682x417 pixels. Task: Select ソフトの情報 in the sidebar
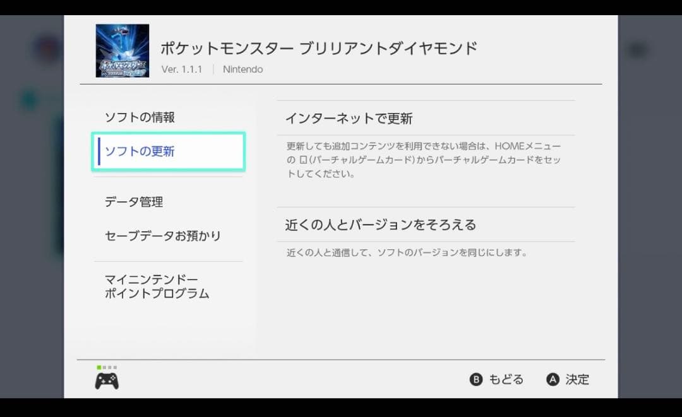click(x=140, y=117)
